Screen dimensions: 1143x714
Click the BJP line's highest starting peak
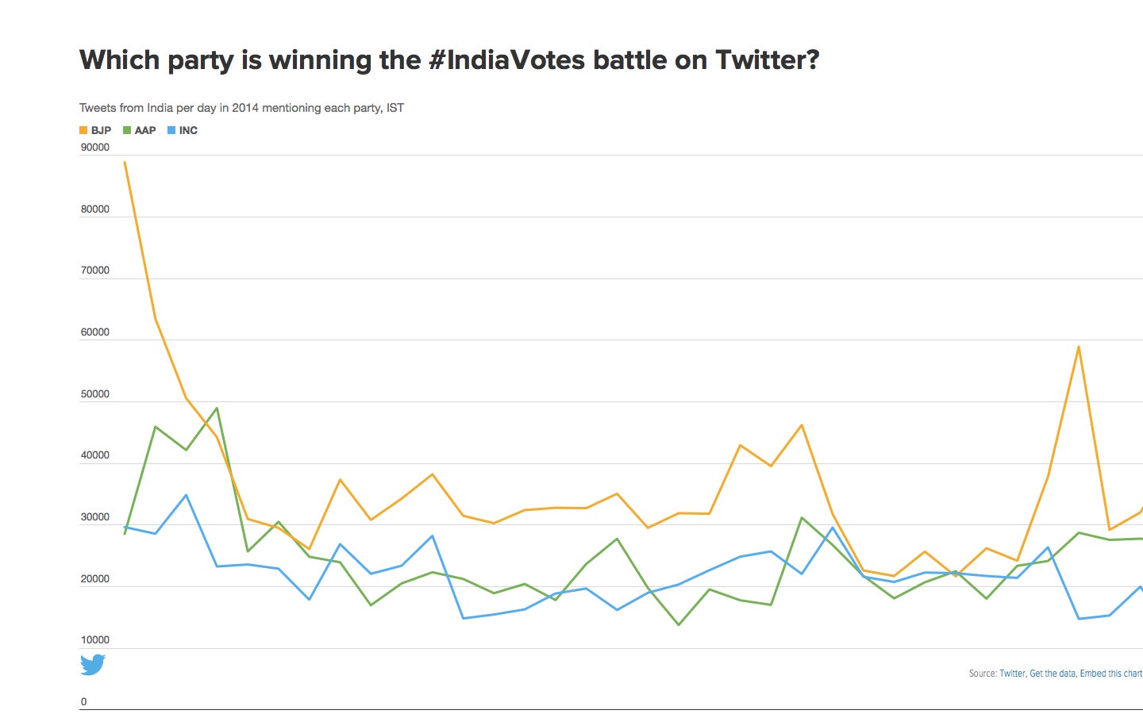click(125, 162)
